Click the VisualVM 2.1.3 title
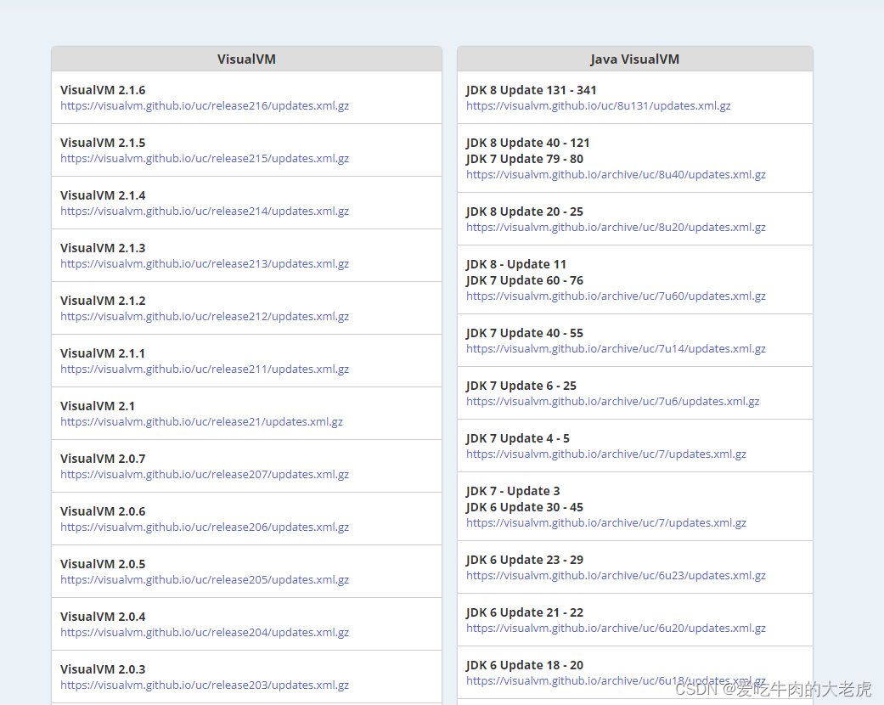 (103, 248)
